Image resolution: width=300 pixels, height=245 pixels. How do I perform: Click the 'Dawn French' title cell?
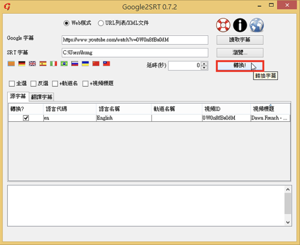click(270, 118)
